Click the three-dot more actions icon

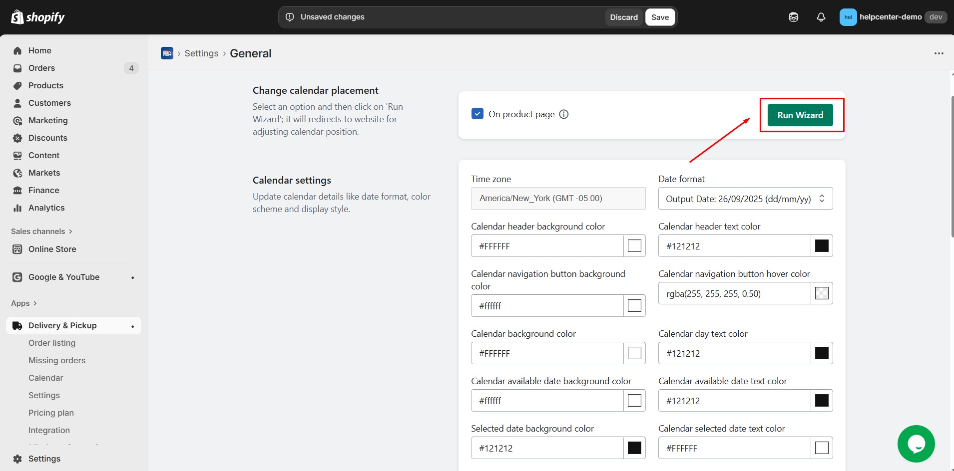(x=939, y=53)
